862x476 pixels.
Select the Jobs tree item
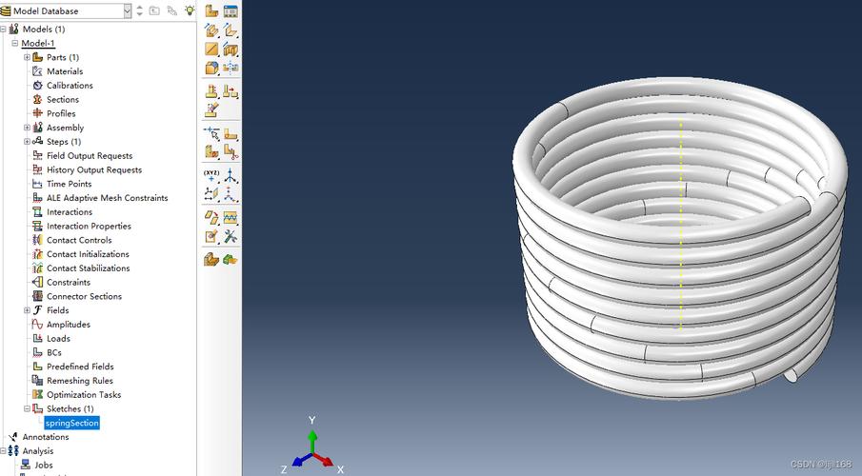44,466
